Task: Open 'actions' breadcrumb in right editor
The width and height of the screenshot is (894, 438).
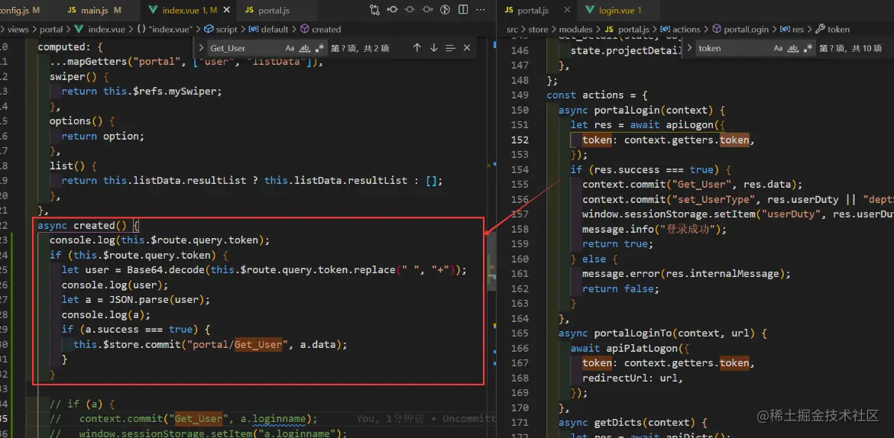Action: (681, 29)
